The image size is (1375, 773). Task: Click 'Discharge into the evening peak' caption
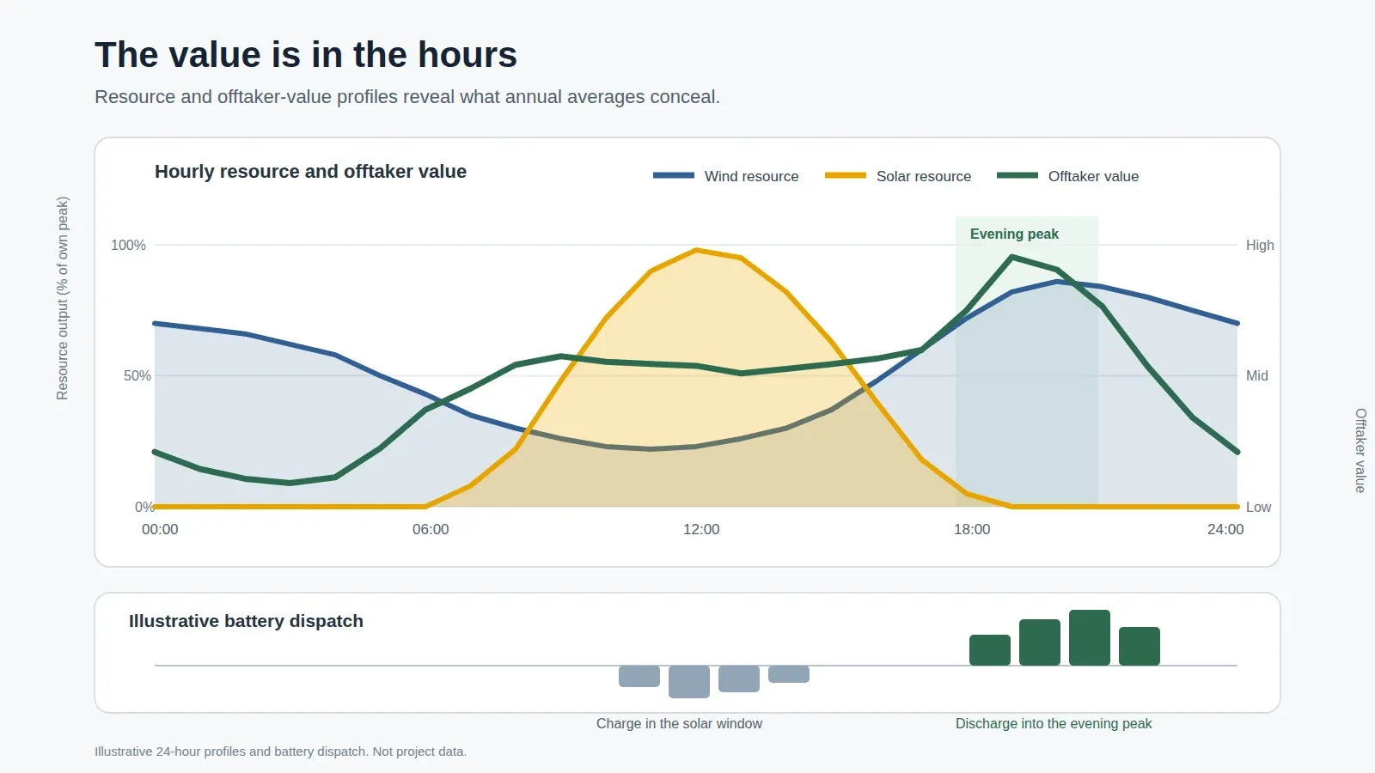[x=1054, y=724]
